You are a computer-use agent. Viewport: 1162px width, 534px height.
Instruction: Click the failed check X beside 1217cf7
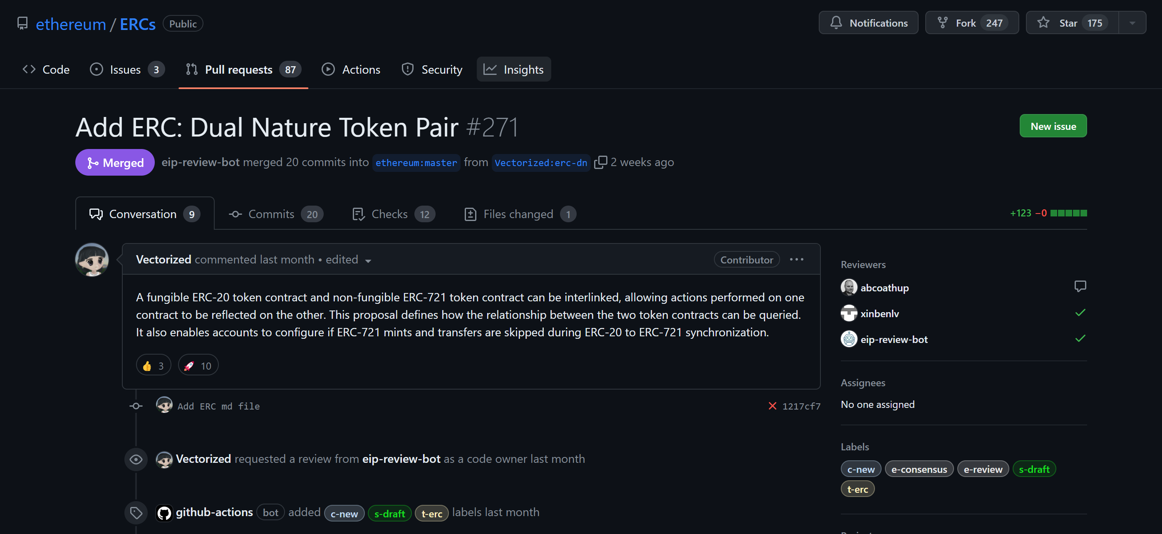(x=772, y=406)
